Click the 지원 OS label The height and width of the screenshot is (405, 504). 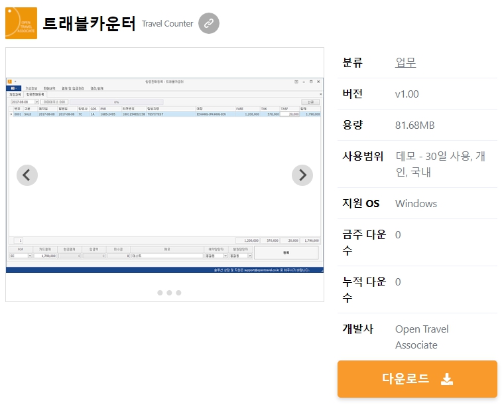[361, 203]
